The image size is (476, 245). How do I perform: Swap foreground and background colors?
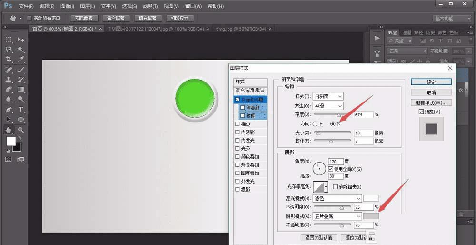click(x=20, y=138)
